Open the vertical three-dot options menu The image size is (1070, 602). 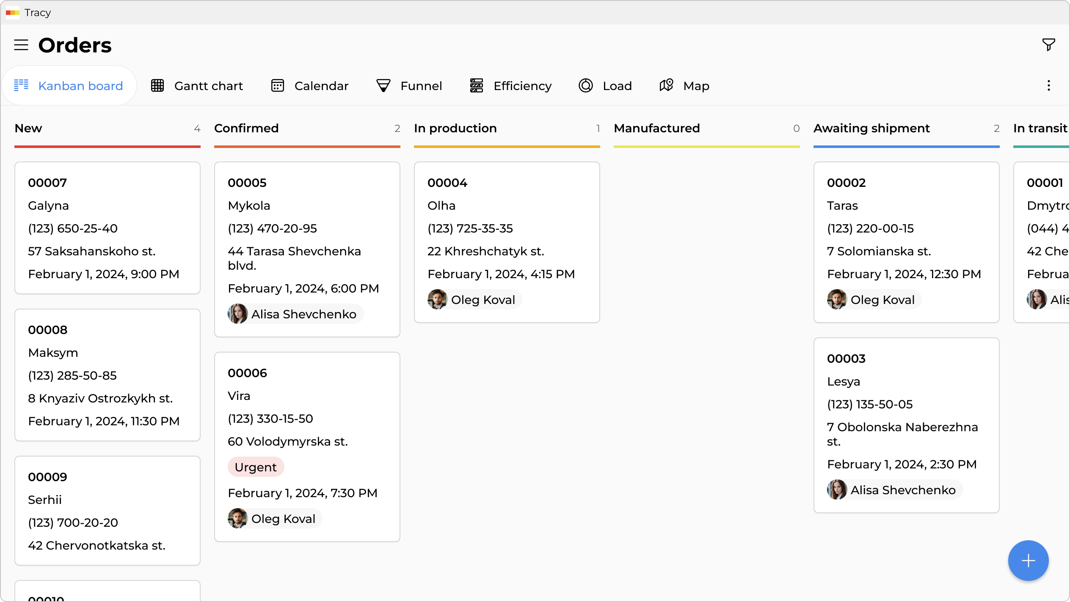(1048, 86)
